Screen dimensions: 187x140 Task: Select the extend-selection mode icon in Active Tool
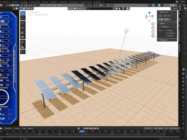click(162, 19)
